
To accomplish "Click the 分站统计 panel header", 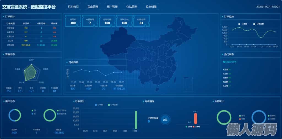I will [x=219, y=101].
